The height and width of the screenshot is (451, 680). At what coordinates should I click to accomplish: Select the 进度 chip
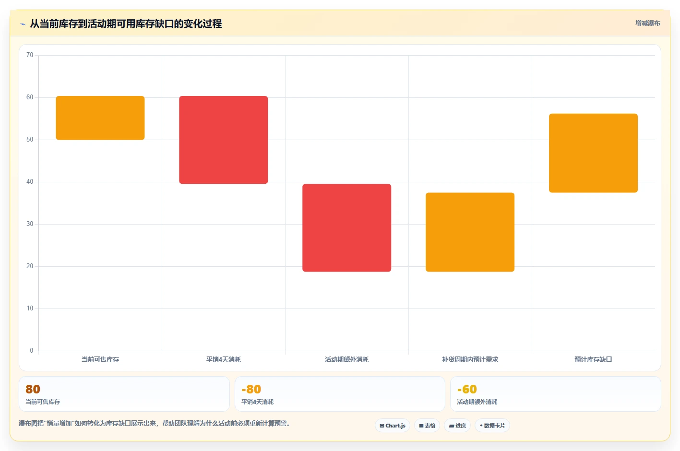(457, 426)
